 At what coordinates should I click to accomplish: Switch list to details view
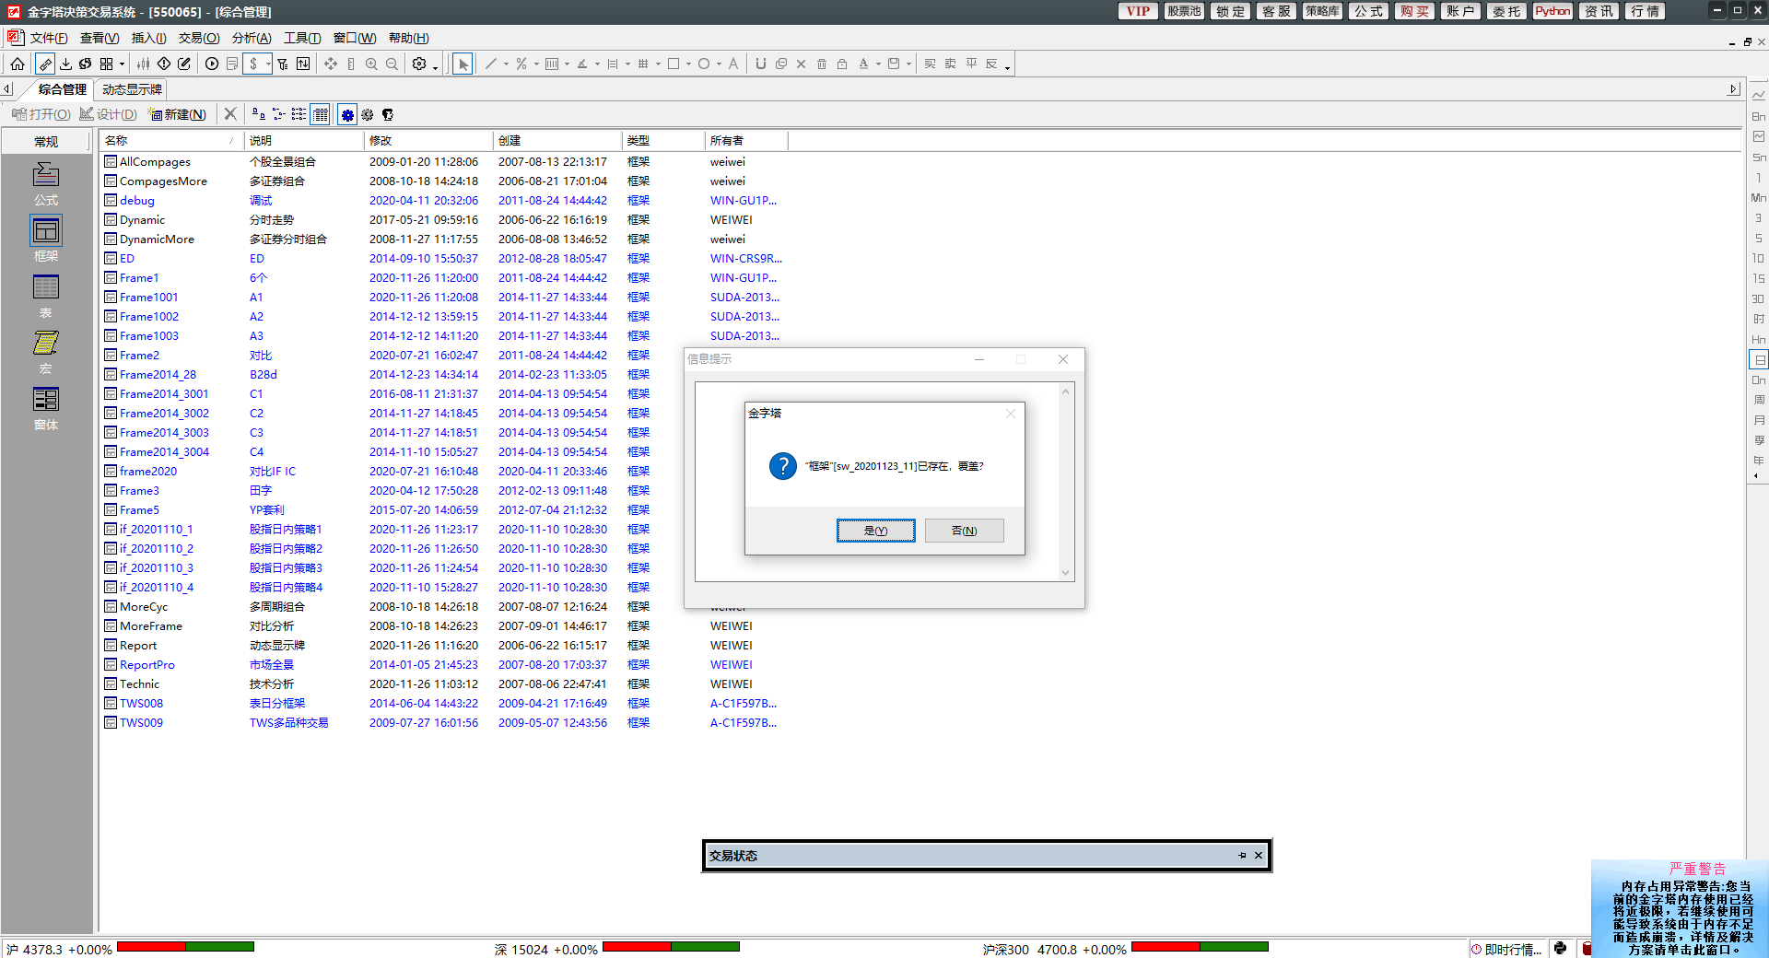(321, 114)
